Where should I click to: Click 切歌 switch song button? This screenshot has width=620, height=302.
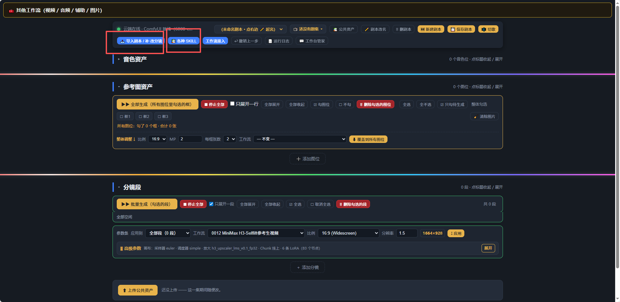[x=488, y=29]
